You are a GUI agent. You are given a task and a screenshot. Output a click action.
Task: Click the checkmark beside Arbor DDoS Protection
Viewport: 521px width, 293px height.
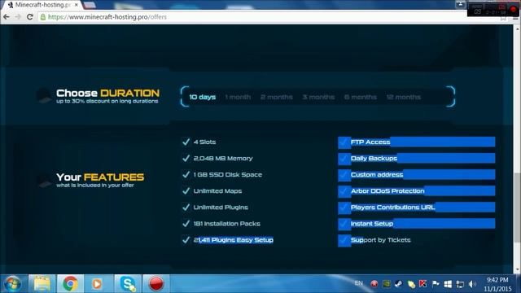tap(344, 190)
